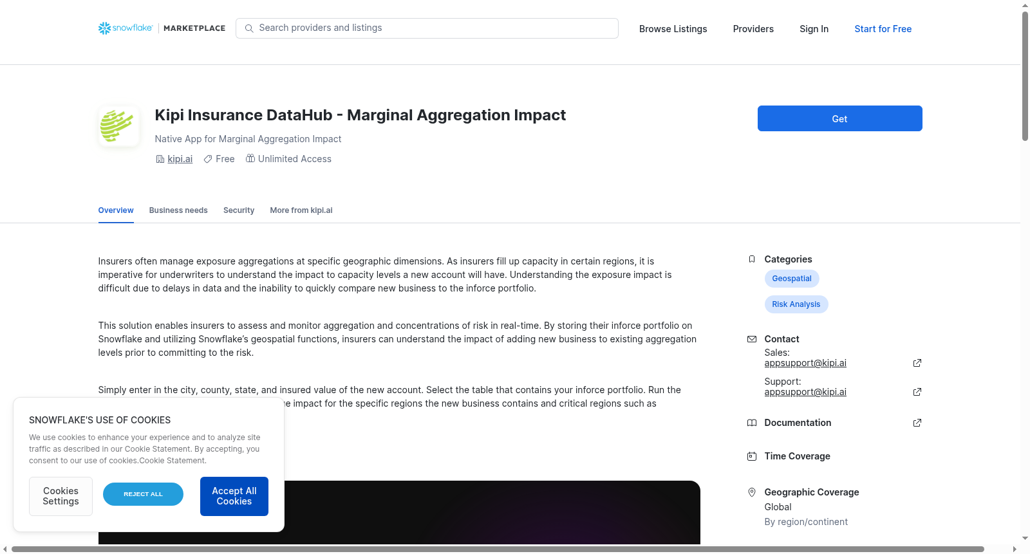Viewport: 1030px width, 554px height.
Task: Click the gift icon beside Unlimited Access
Action: pos(250,158)
